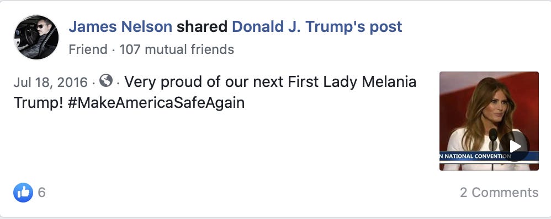Click the blue thumbs-up Like icon
This screenshot has width=551, height=219.
point(23,193)
